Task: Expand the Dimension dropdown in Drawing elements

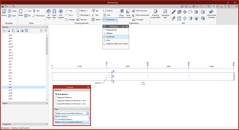Action: point(116,20)
